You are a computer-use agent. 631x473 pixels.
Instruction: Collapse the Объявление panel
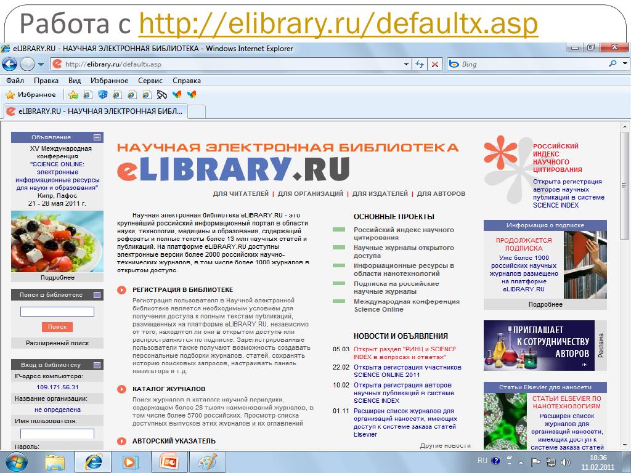coord(97,137)
